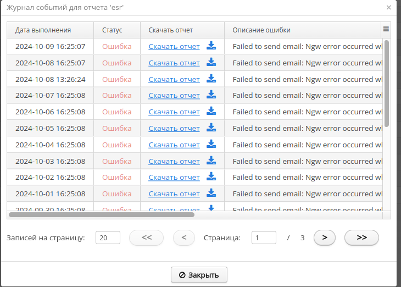Click download icon for 2024-10-05 16:25:08 row
The height and width of the screenshot is (287, 401).
tap(211, 128)
